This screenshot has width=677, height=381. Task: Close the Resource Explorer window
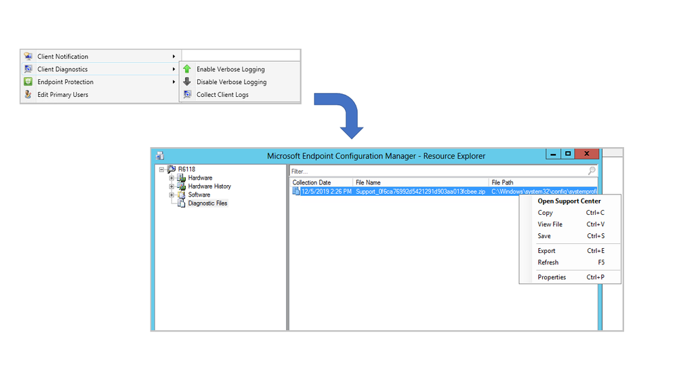click(587, 154)
